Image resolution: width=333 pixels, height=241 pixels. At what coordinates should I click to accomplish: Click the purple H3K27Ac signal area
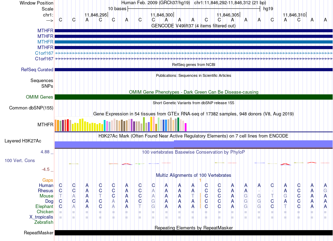[193, 144]
